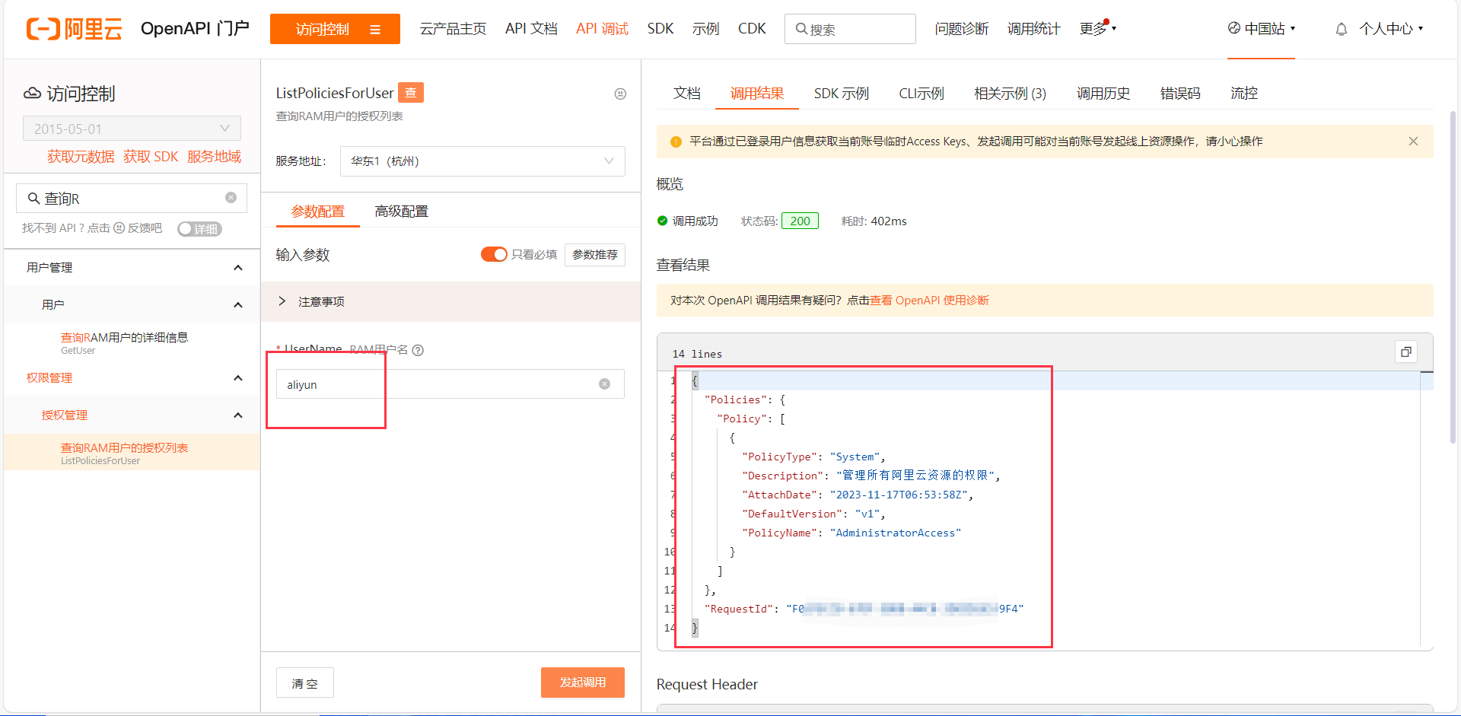Click the notification bell icon
Screen dimensions: 1461x716
tap(1342, 29)
